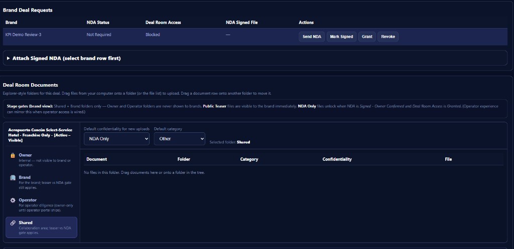
Task: Click the link icon beside Shared folder
Action: click(13, 223)
